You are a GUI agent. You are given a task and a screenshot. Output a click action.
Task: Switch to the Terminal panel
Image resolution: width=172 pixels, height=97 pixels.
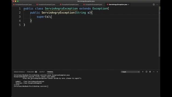50,72
